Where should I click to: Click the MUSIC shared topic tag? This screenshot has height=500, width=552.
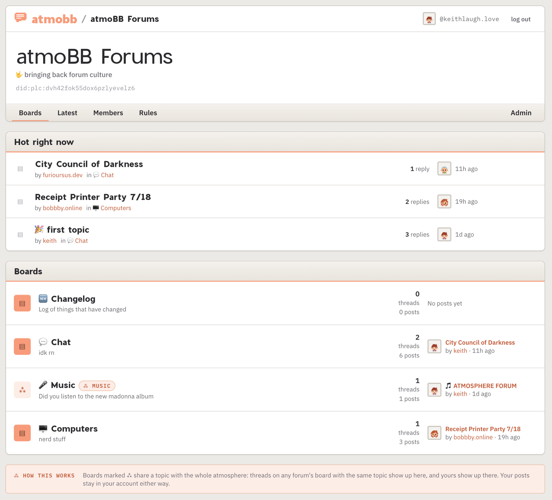97,386
